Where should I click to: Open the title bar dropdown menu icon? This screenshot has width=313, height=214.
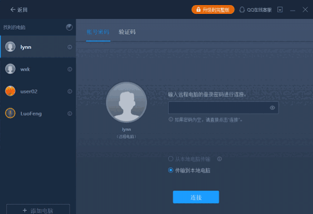pos(280,9)
